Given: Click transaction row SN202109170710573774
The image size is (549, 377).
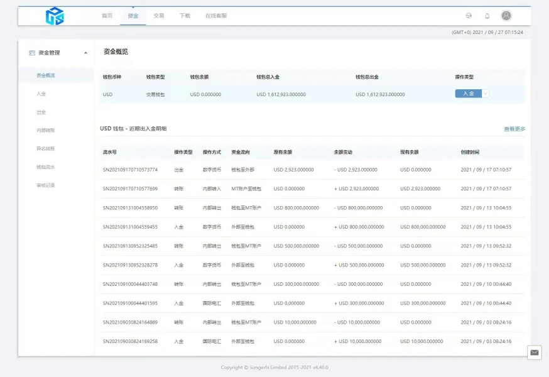Looking at the screenshot, I should (130, 170).
